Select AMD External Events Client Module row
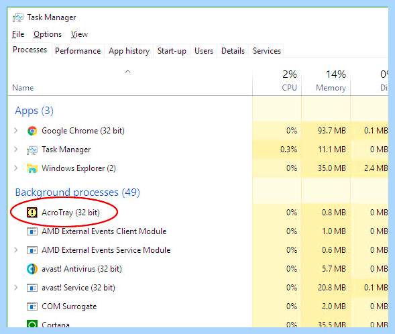Viewport: 395px width, 334px height. (x=198, y=231)
